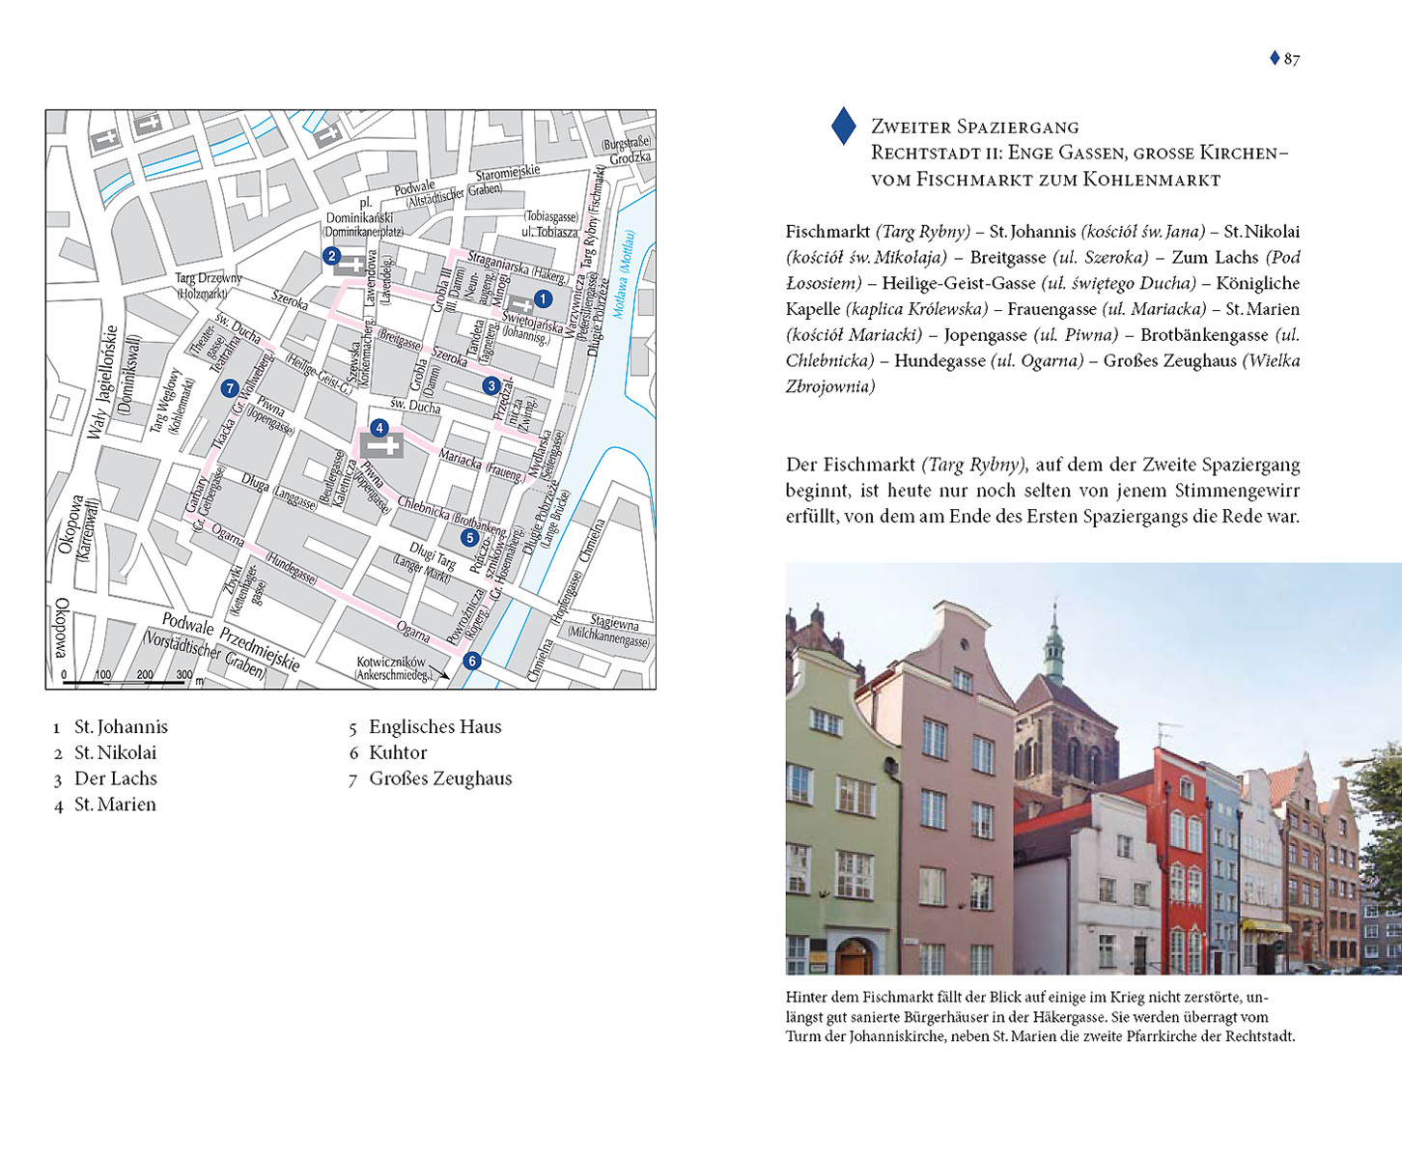This screenshot has height=1159, width=1402.
Task: Click "300" on the map scale
Action: click(x=184, y=674)
